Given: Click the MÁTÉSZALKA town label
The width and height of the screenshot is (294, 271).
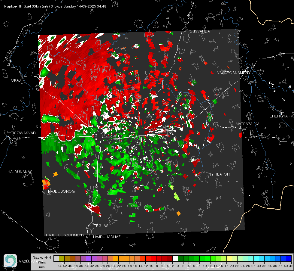Looking at the screenshot, I should tap(247, 124).
